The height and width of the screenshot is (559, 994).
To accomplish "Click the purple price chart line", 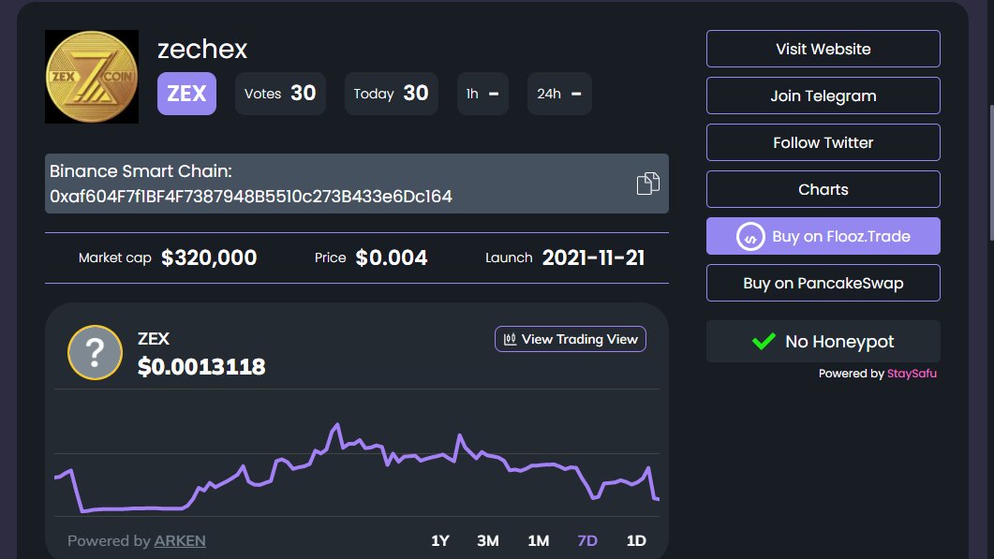I will pyautogui.click(x=357, y=468).
